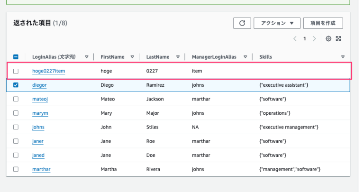Open the mateoj item link
The image size is (364, 192).
click(x=40, y=99)
